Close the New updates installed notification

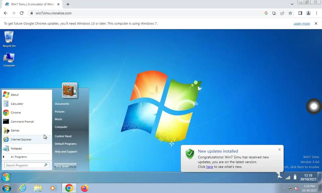coord(279,149)
